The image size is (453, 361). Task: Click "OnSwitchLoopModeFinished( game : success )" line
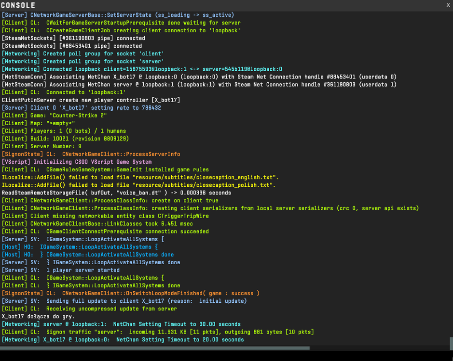pyautogui.click(x=131, y=293)
